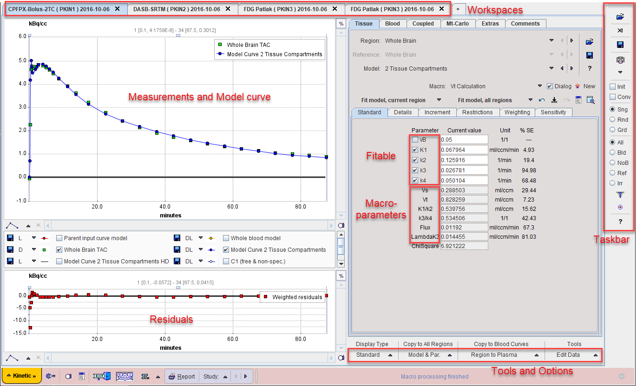This screenshot has height=386, width=637.
Task: Save icon in the right taskbar
Action: [620, 45]
